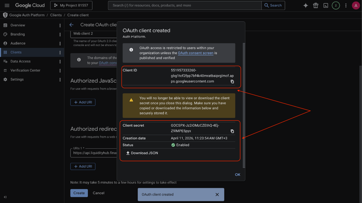The height and width of the screenshot is (203, 362).
Task: Click the Enabled status green check
Action: click(x=173, y=145)
